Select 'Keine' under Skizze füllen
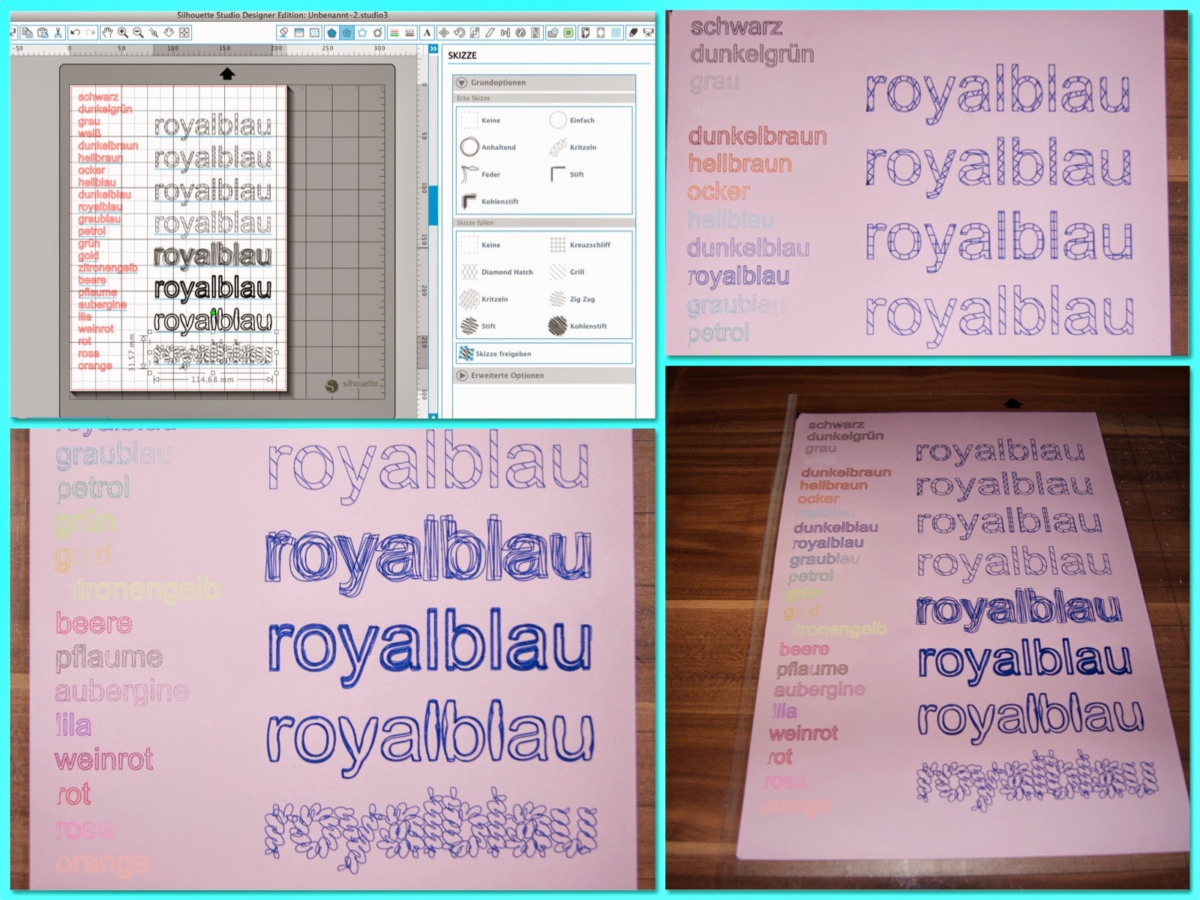This screenshot has height=900, width=1200. click(481, 244)
